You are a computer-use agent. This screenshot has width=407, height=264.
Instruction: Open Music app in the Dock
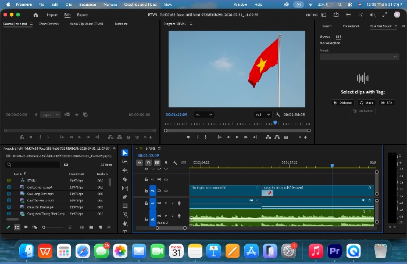click(x=316, y=251)
